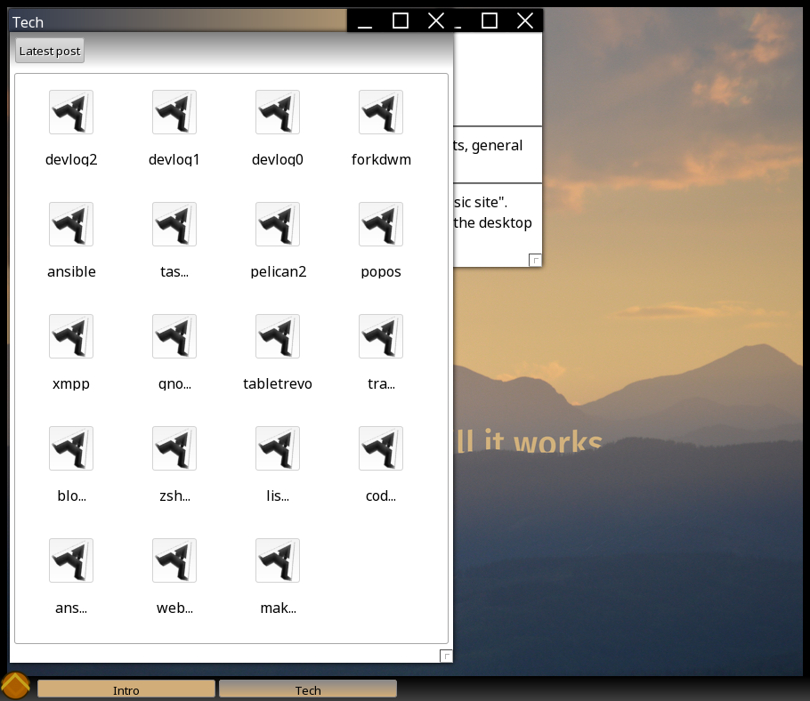Open the xmpp post icon
Image resolution: width=810 pixels, height=701 pixels.
(71, 336)
